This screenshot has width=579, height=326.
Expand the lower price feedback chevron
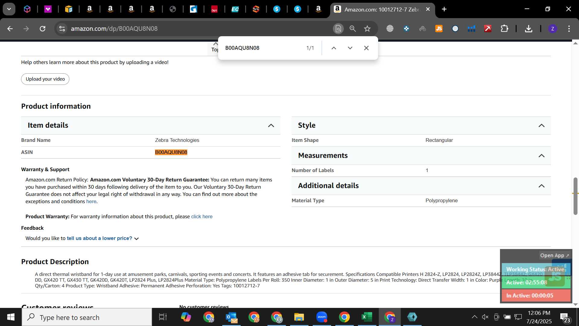point(137,239)
